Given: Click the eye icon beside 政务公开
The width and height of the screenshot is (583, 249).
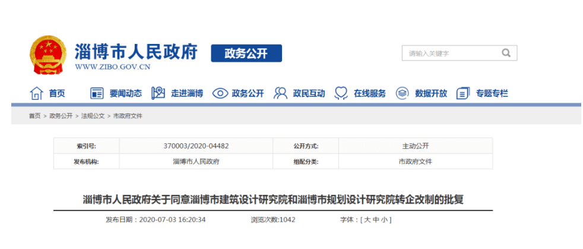Looking at the screenshot, I should click(220, 93).
